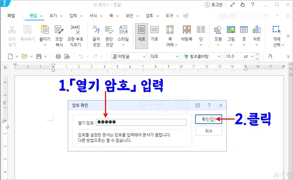
Task: Click the 취소 button
Action: click(x=209, y=131)
